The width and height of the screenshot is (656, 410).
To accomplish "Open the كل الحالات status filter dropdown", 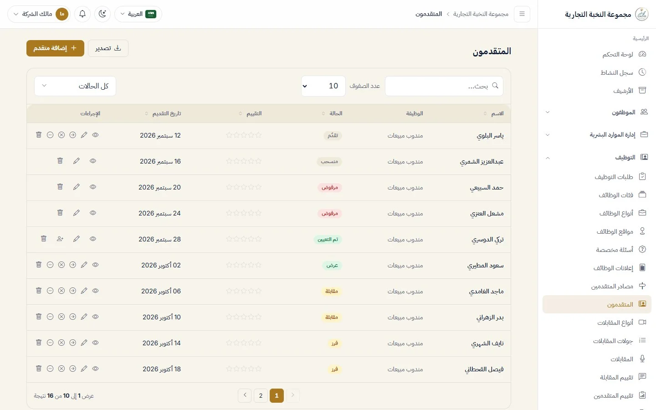I will point(75,86).
